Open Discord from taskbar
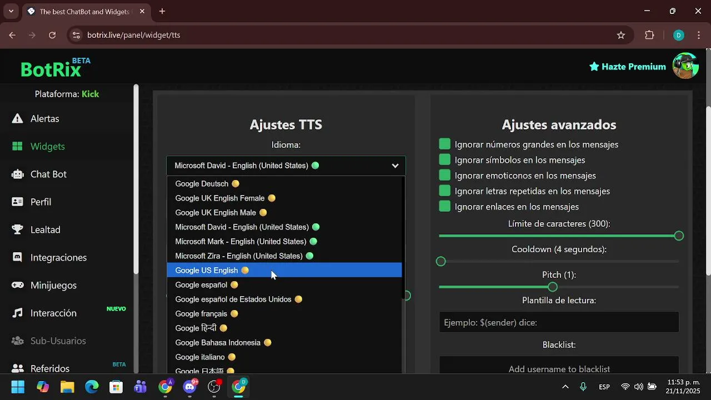711x400 pixels. tap(190, 387)
